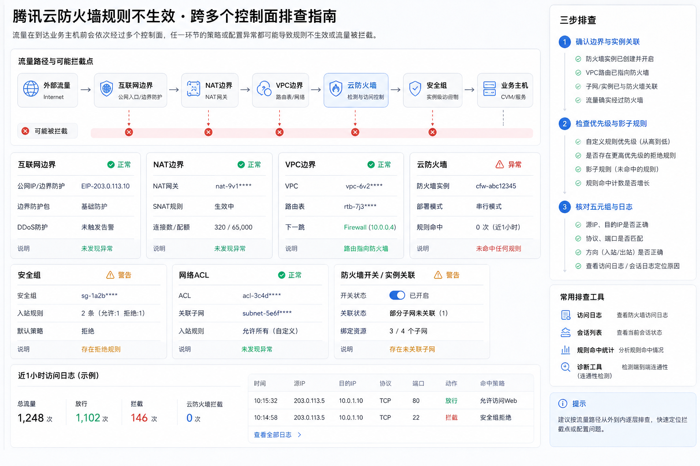
Task: Click red intercept marker under NAT边界
Action: click(x=208, y=132)
